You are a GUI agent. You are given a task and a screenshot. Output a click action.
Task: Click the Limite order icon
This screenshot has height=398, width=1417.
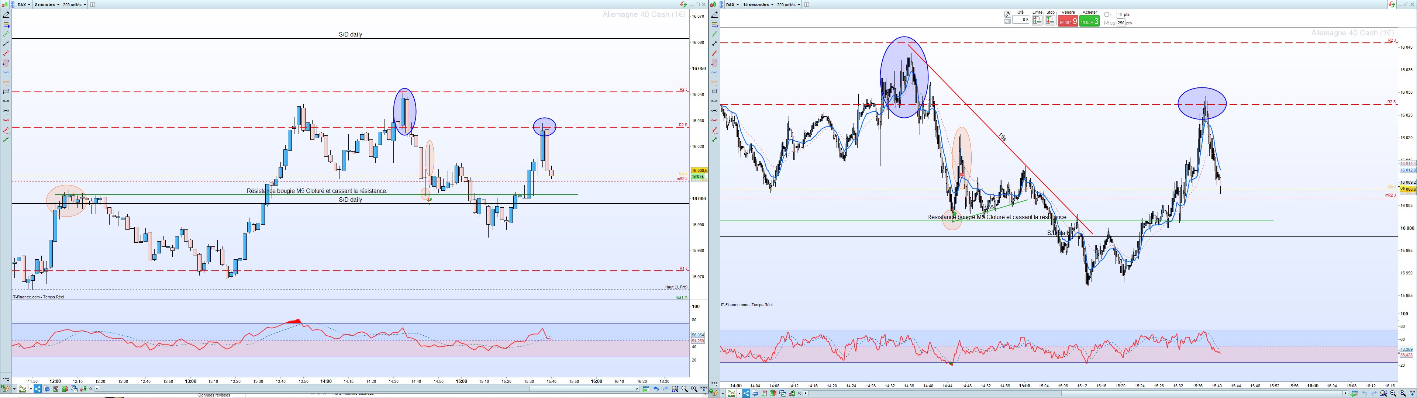1037,20
